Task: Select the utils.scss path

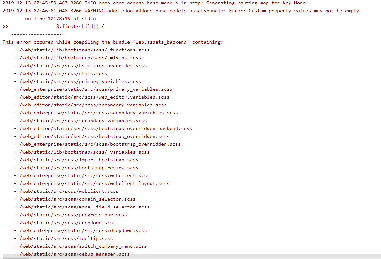Action: click(63, 73)
